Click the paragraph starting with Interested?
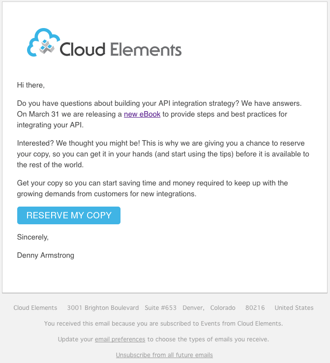 tap(163, 154)
